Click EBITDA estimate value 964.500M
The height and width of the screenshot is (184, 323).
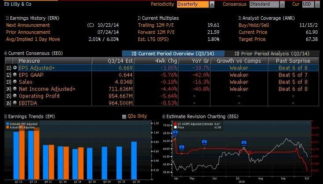point(121,103)
